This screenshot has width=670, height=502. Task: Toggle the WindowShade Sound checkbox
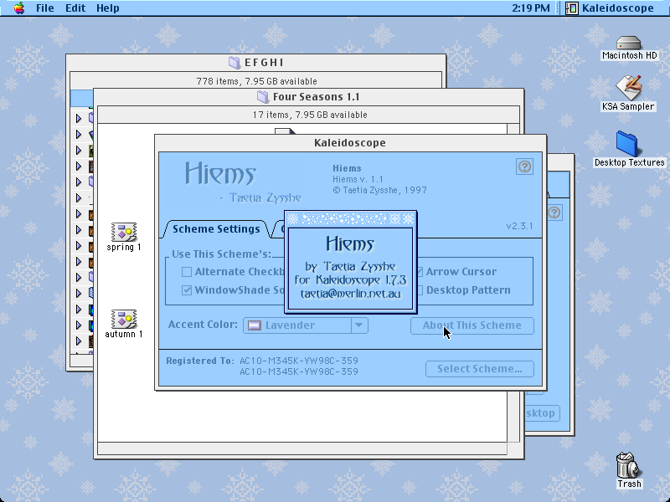[x=187, y=290]
